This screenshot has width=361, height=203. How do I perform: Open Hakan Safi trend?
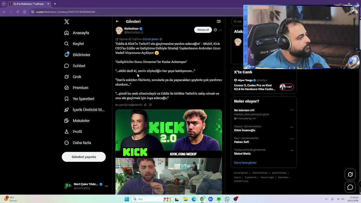point(241,142)
